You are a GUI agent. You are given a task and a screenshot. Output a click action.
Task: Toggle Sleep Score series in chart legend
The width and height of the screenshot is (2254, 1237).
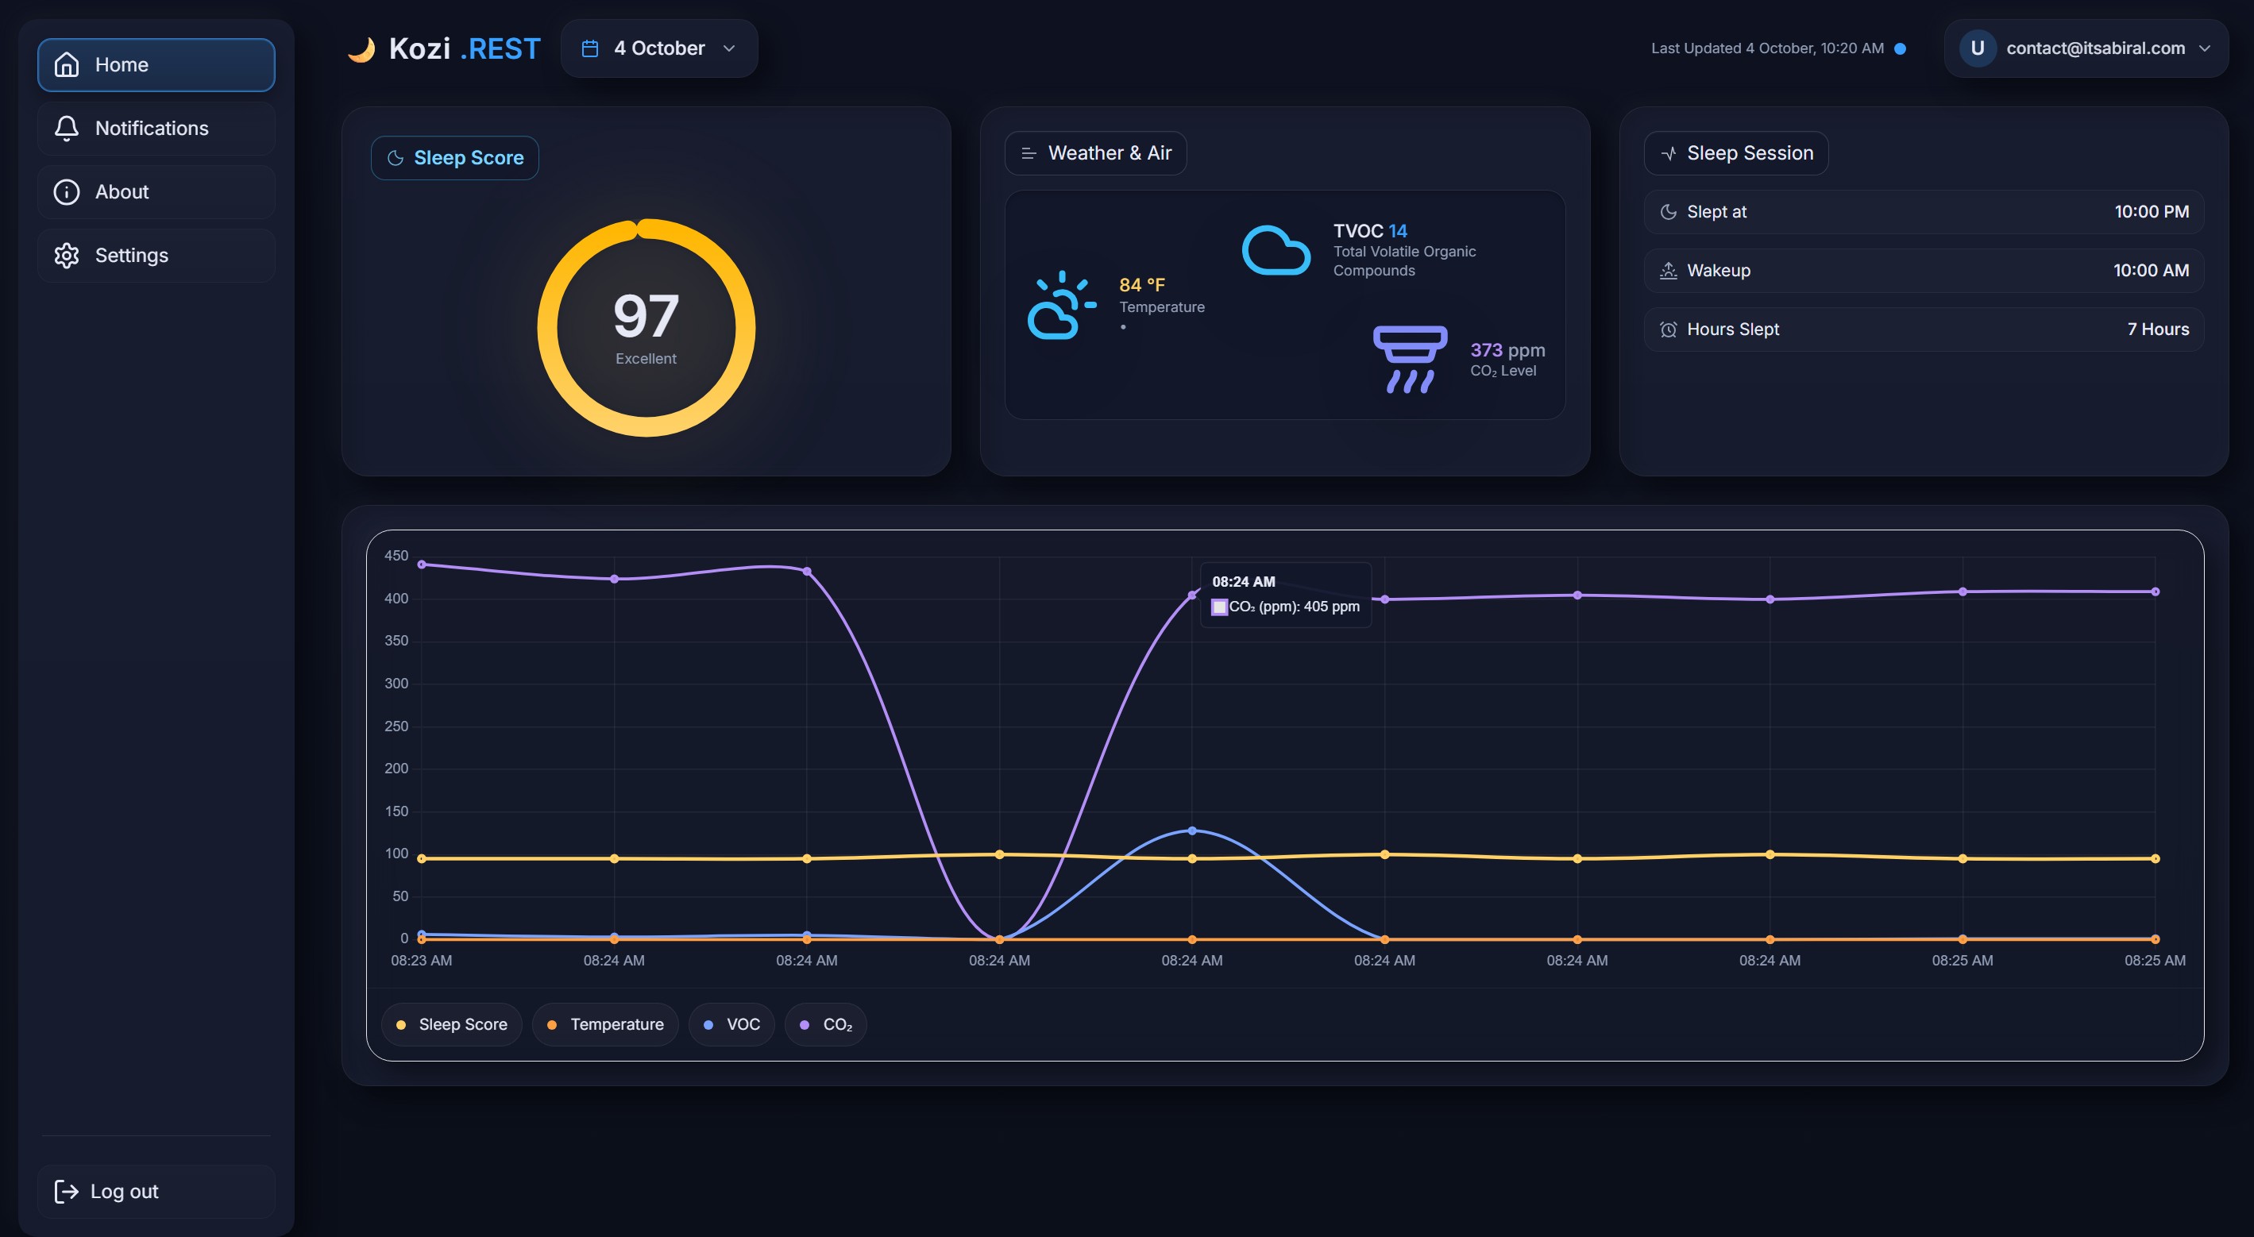coord(451,1024)
